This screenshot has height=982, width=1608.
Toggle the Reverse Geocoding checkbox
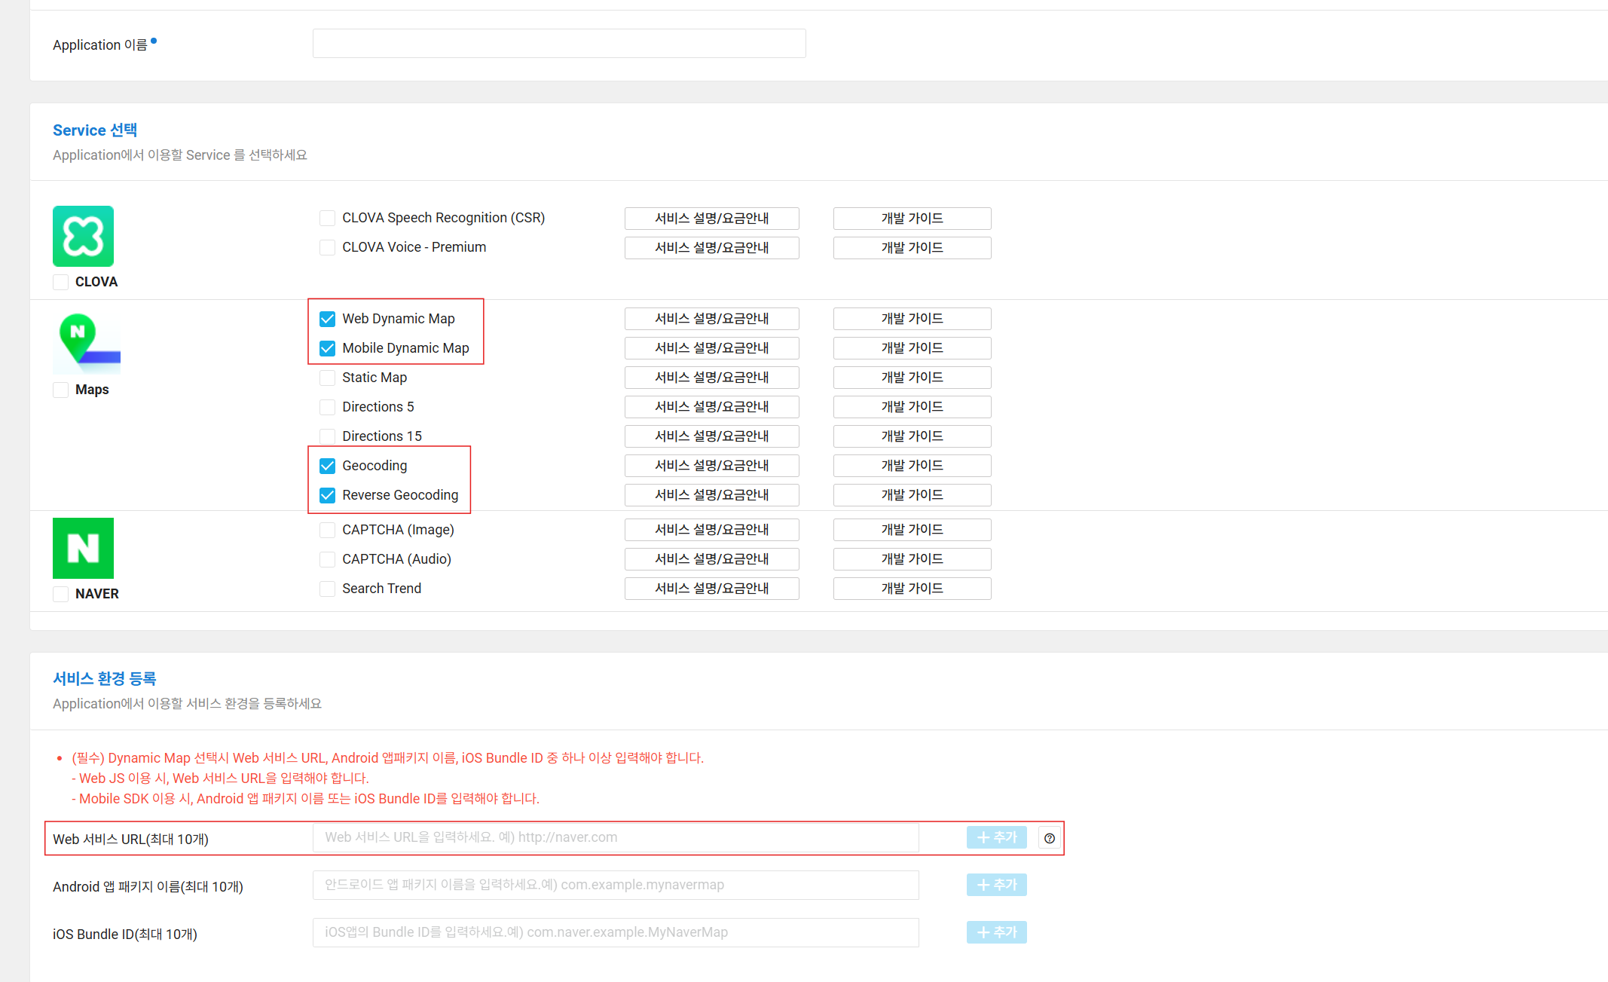(x=327, y=495)
